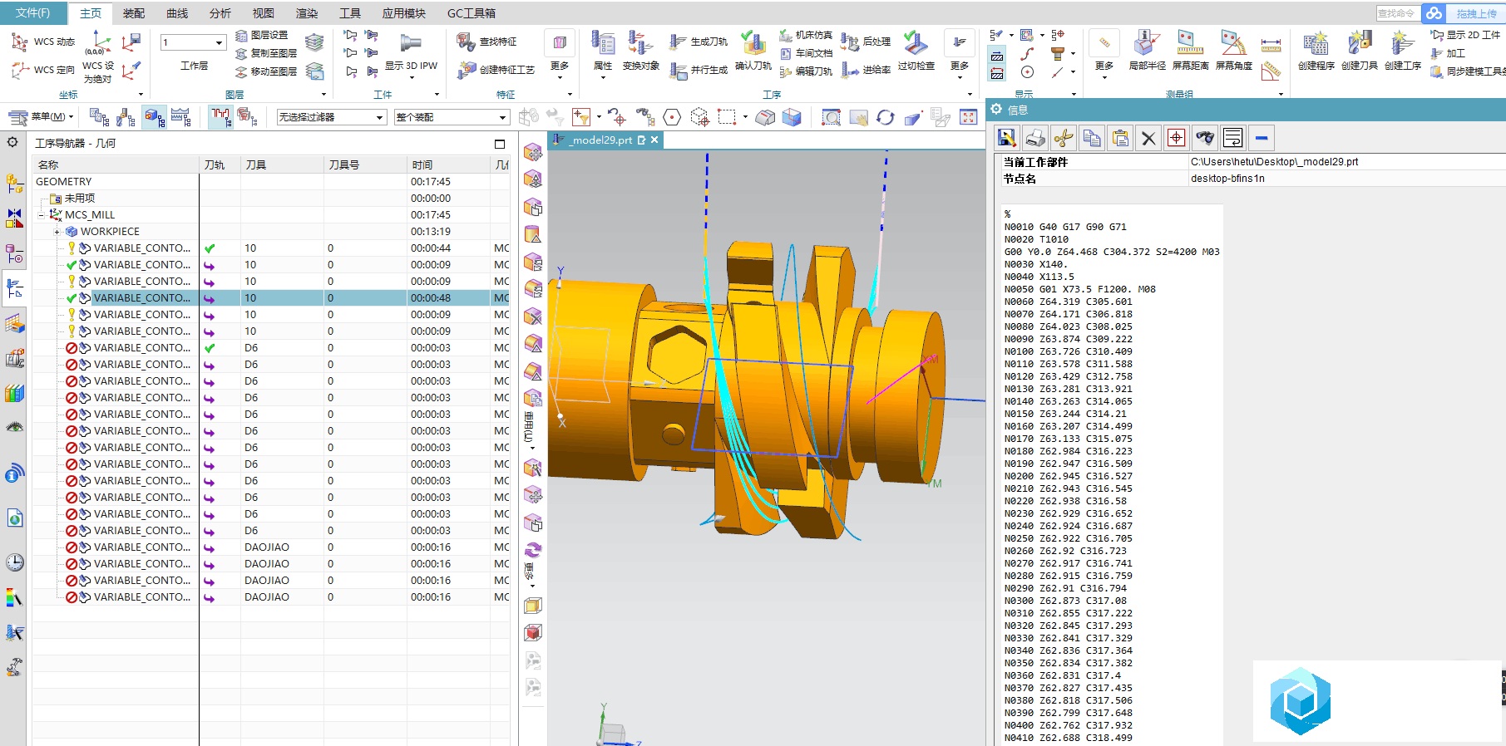Select the highlighted VARIABLE_CONTO row with time 00:00:48
The height and width of the screenshot is (746, 1506).
[271, 298]
